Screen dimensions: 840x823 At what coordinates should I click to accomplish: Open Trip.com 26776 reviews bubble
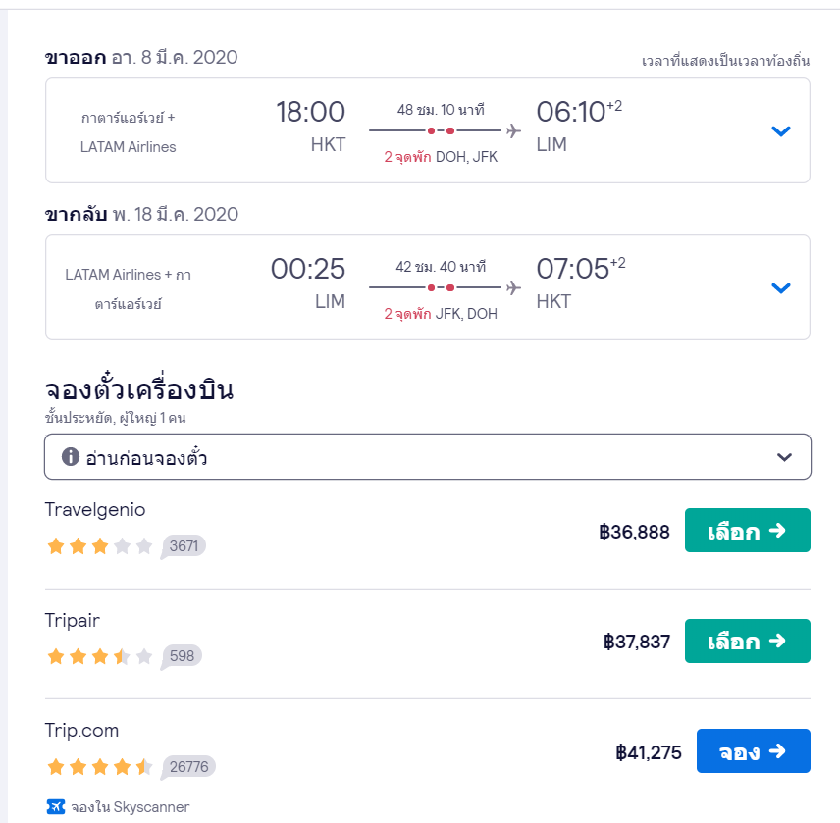point(188,766)
